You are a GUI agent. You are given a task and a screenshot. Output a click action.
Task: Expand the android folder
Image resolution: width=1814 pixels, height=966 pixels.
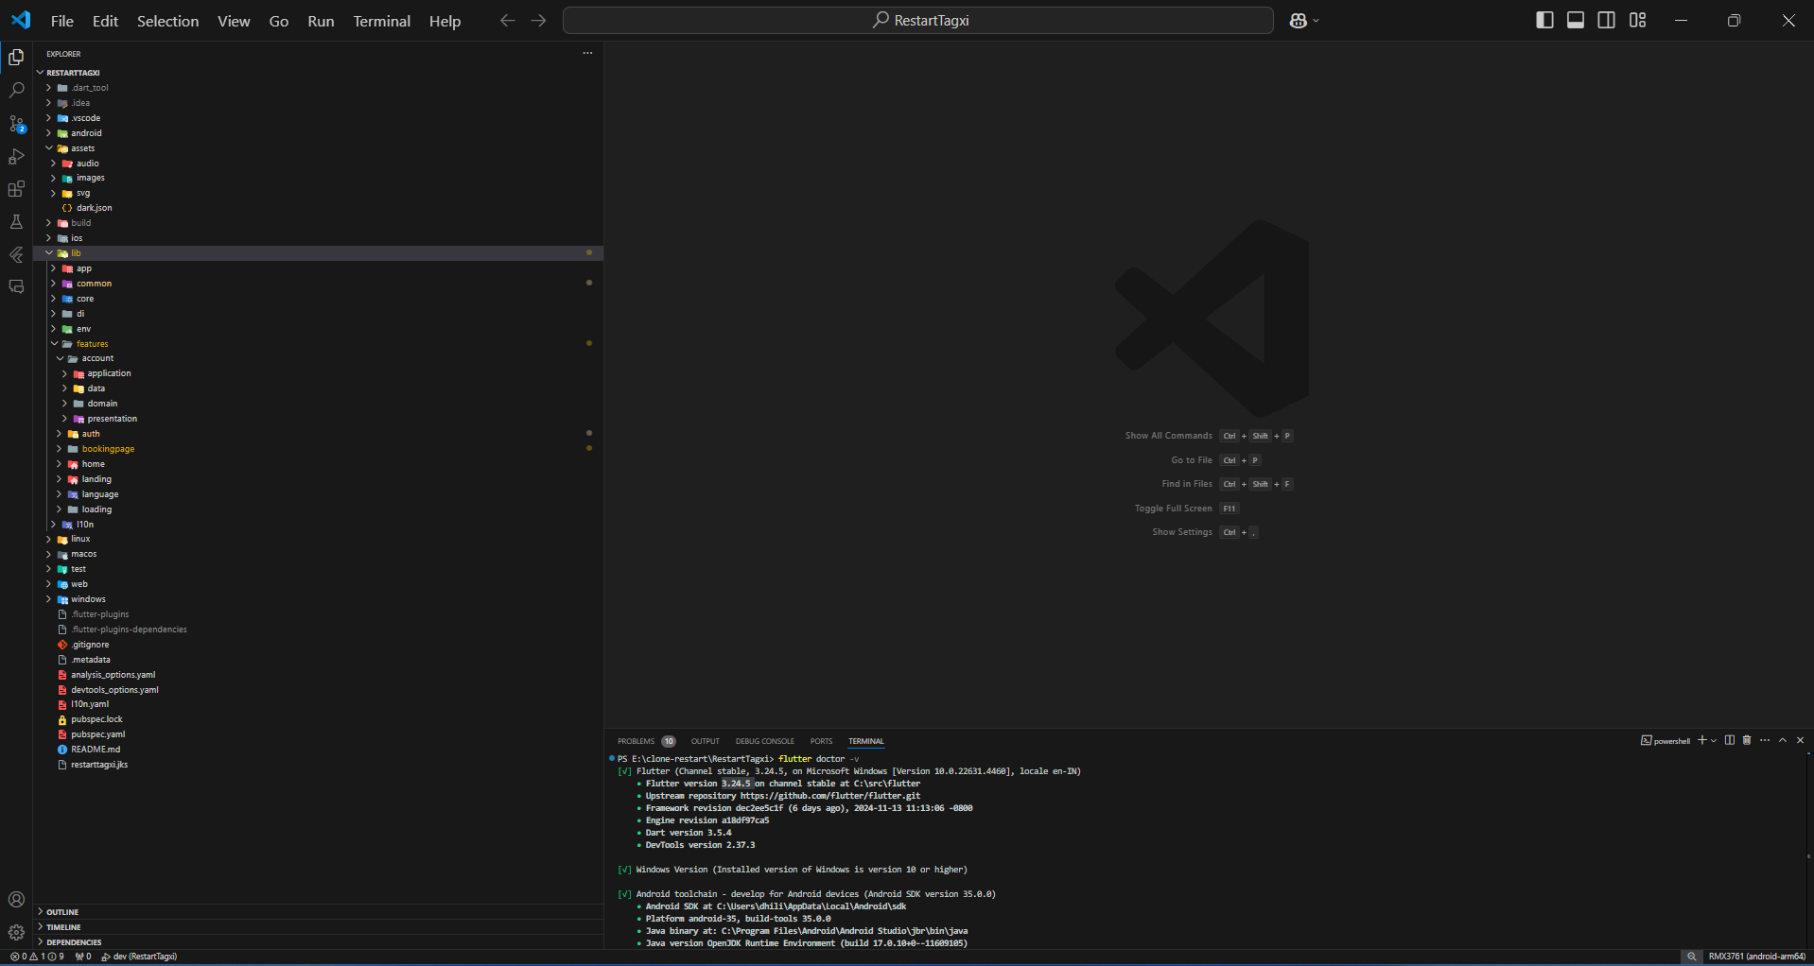click(x=86, y=133)
